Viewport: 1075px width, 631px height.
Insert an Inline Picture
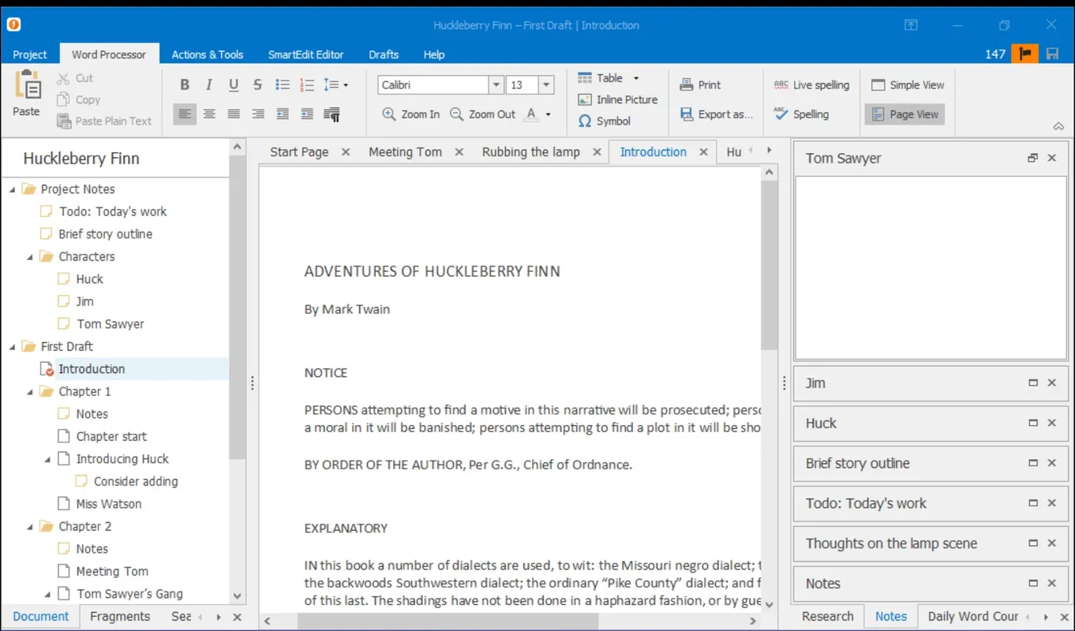618,99
